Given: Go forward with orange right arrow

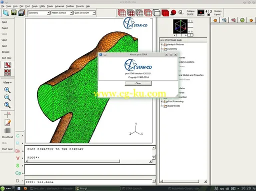Looking at the screenshot, I should pyautogui.click(x=251, y=20).
